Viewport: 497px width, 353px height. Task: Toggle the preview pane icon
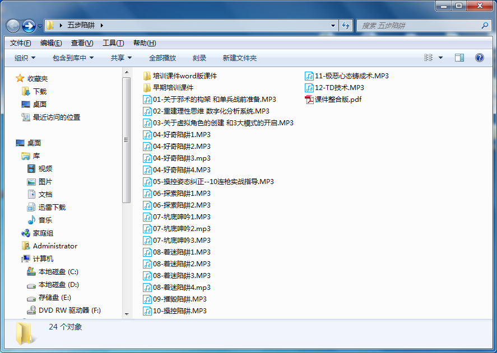[459, 58]
